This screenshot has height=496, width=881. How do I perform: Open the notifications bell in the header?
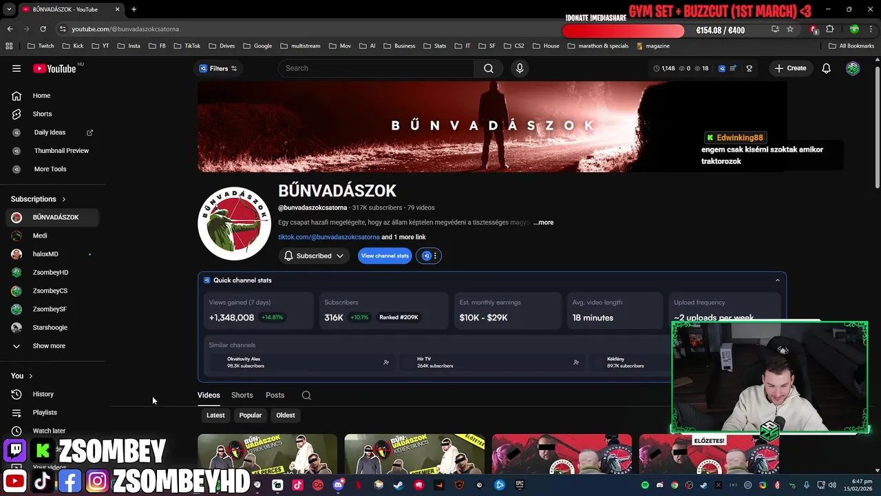(826, 68)
